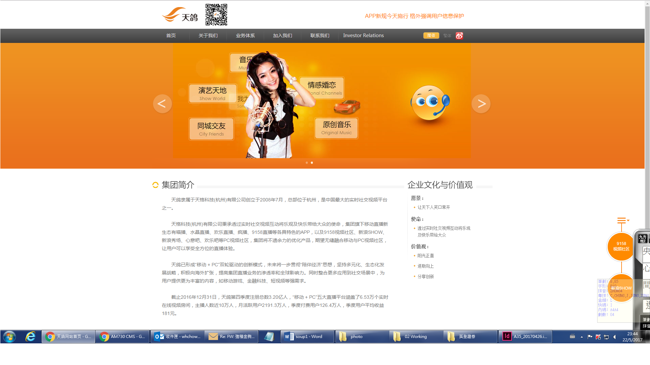This screenshot has height=365, width=650.
Task: Click the volume speaker icon in the system tray
Action: point(614,337)
